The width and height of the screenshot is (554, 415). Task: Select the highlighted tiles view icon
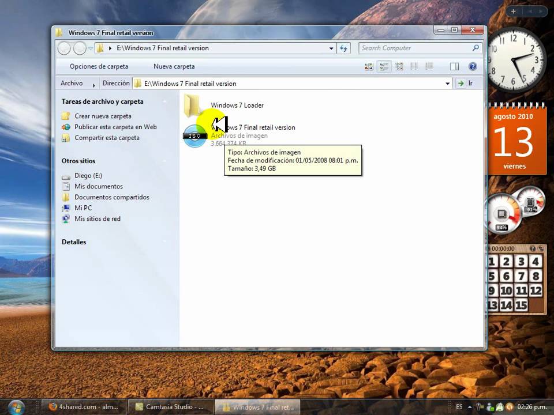(x=384, y=66)
